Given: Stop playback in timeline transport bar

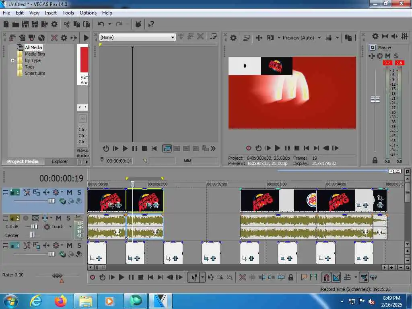Looking at the screenshot, I should coord(140,277).
